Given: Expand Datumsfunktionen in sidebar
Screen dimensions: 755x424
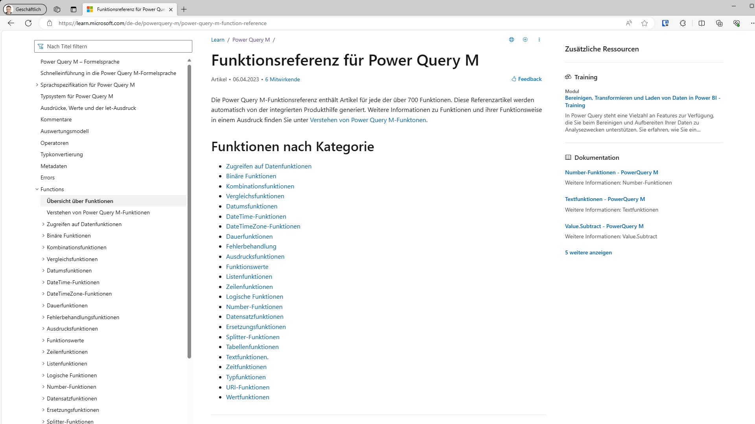Looking at the screenshot, I should point(43,270).
